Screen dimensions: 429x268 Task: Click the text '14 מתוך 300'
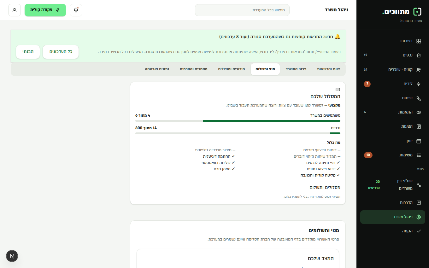click(146, 128)
